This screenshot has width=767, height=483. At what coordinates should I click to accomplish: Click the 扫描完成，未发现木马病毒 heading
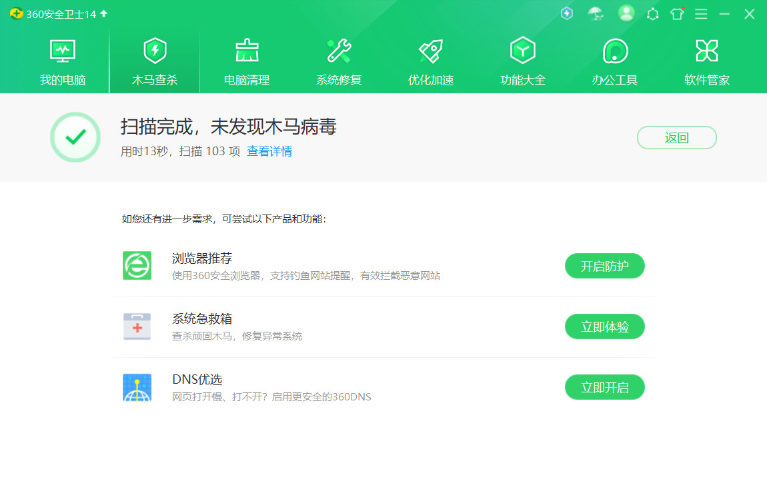tap(229, 127)
